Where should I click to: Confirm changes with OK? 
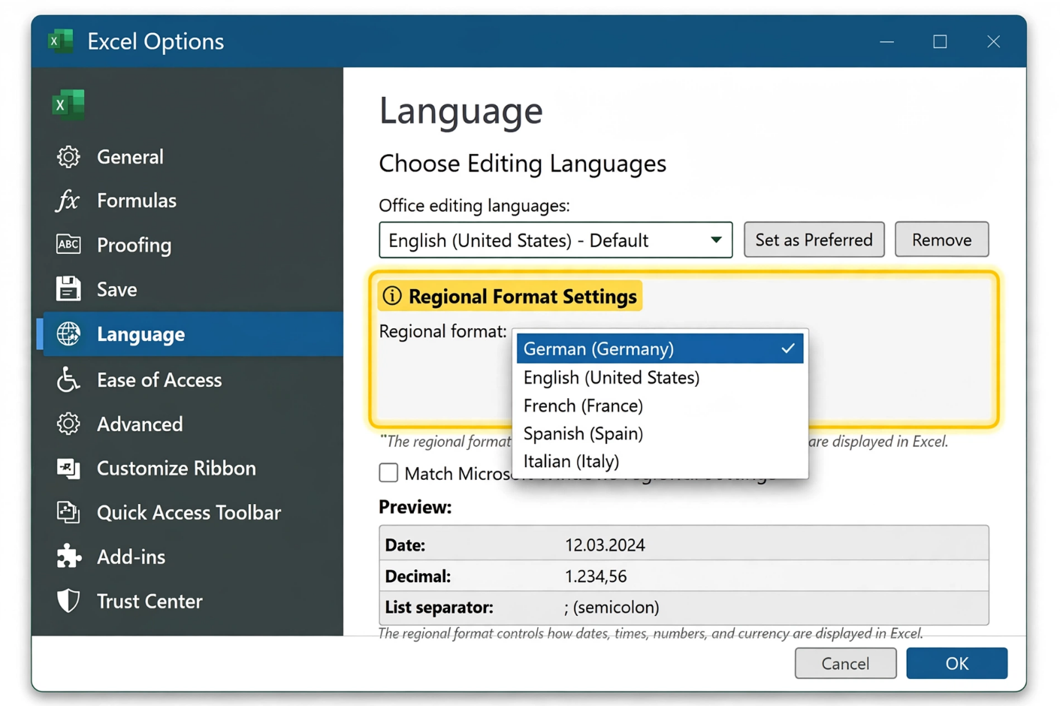point(956,663)
